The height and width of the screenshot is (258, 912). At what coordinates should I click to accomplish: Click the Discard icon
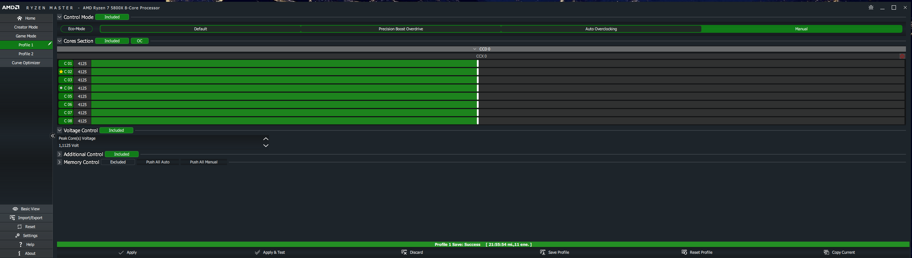[x=404, y=252]
